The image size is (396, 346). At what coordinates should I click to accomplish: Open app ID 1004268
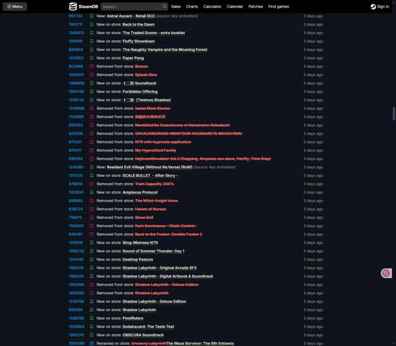pyautogui.click(x=76, y=343)
